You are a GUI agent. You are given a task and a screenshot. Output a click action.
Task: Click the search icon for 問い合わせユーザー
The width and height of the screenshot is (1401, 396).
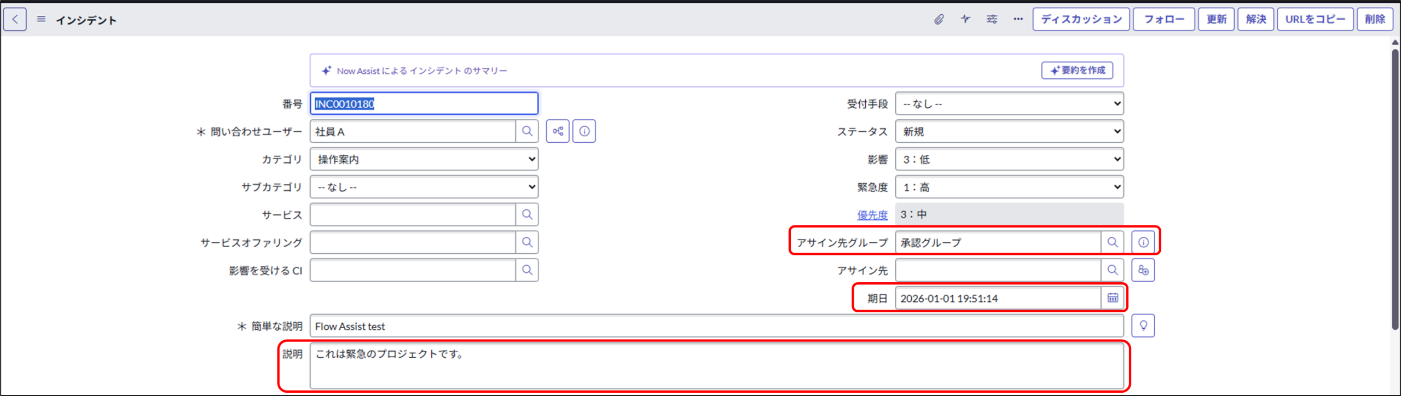coord(527,131)
